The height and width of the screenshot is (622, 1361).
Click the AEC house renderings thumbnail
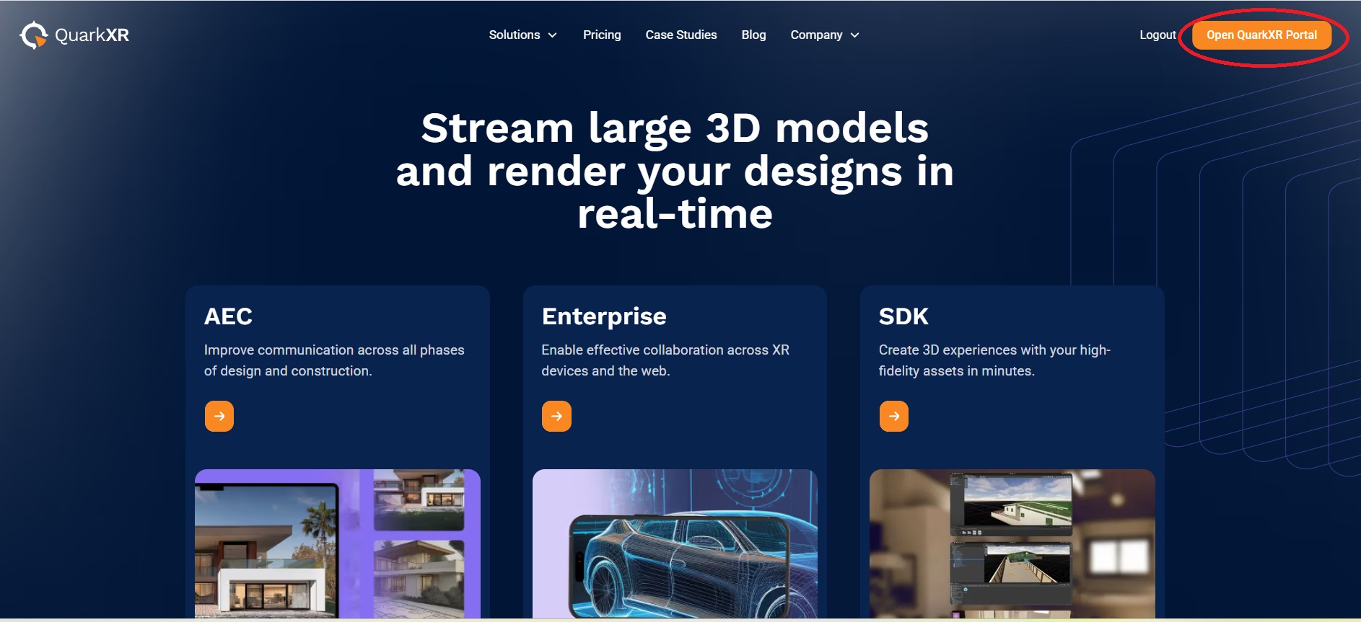point(338,543)
